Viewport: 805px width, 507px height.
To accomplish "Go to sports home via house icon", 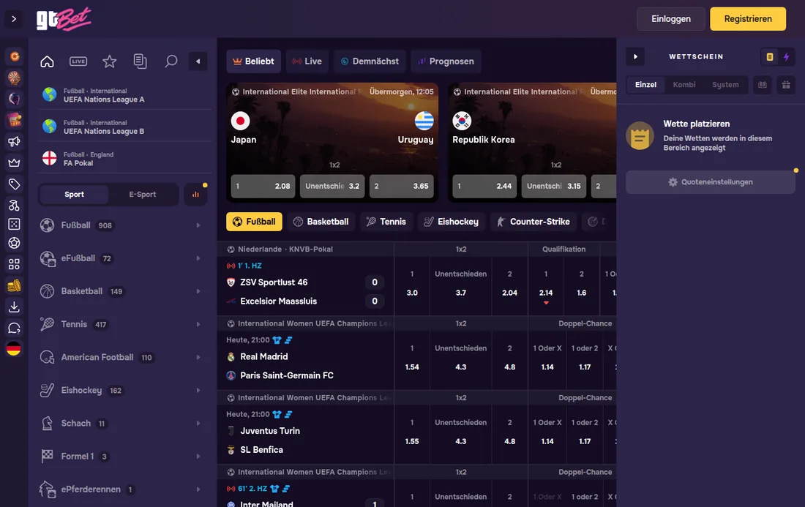I will [x=48, y=61].
